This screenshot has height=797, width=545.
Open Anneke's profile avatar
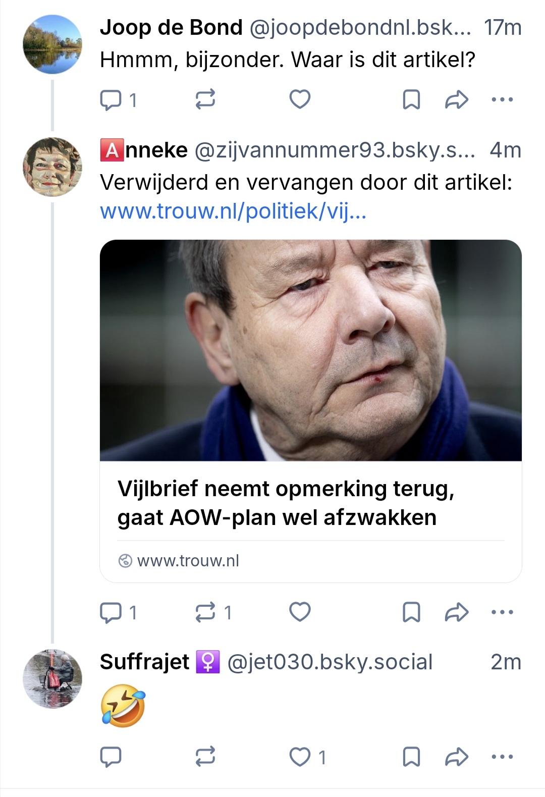(52, 167)
